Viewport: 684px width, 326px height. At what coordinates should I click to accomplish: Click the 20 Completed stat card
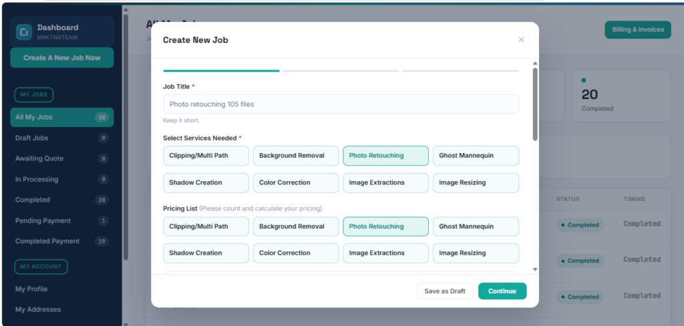pyautogui.click(x=622, y=96)
